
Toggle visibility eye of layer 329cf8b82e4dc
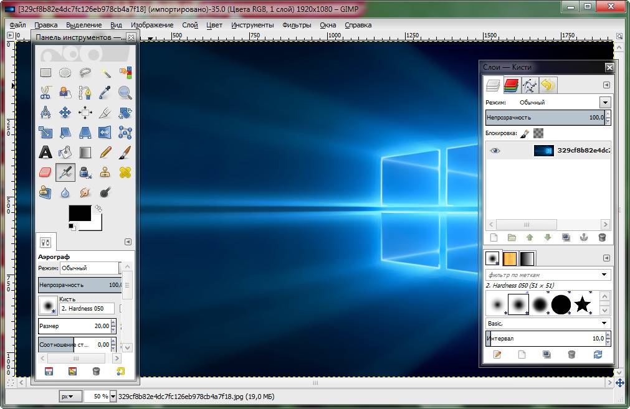click(495, 151)
